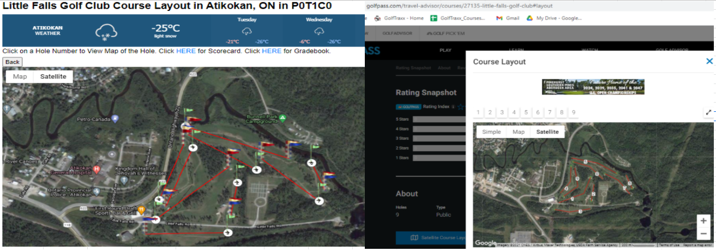Open the WATCH menu on GolfPass

coord(590,50)
